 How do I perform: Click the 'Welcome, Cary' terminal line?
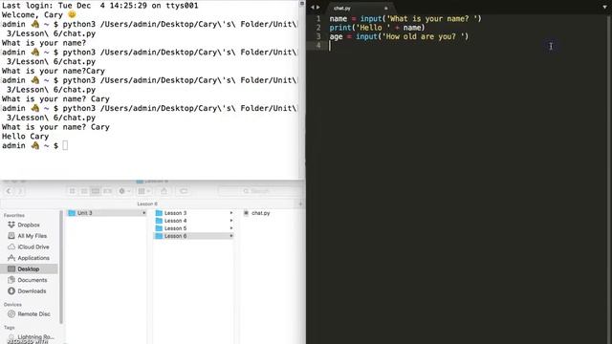pyautogui.click(x=38, y=15)
